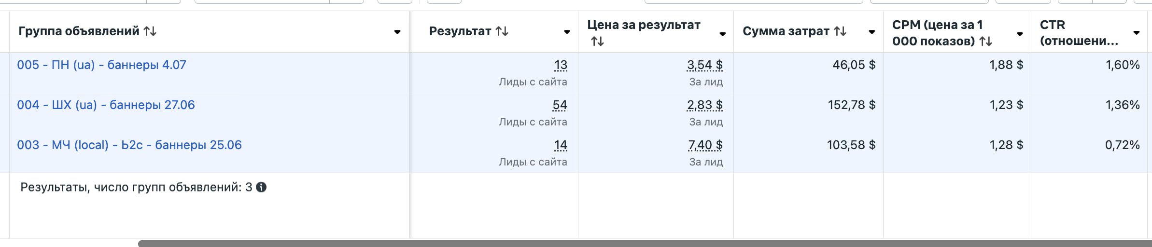Open ad set 005 - ПН (ua) баннеры 4.07

click(101, 65)
